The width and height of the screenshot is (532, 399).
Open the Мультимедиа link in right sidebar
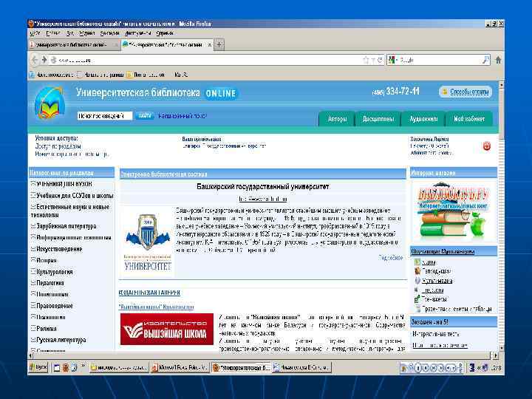[x=437, y=281]
